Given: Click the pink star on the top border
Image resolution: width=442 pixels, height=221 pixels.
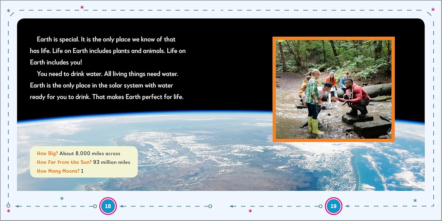Looking at the screenshot, I should click(82, 7).
